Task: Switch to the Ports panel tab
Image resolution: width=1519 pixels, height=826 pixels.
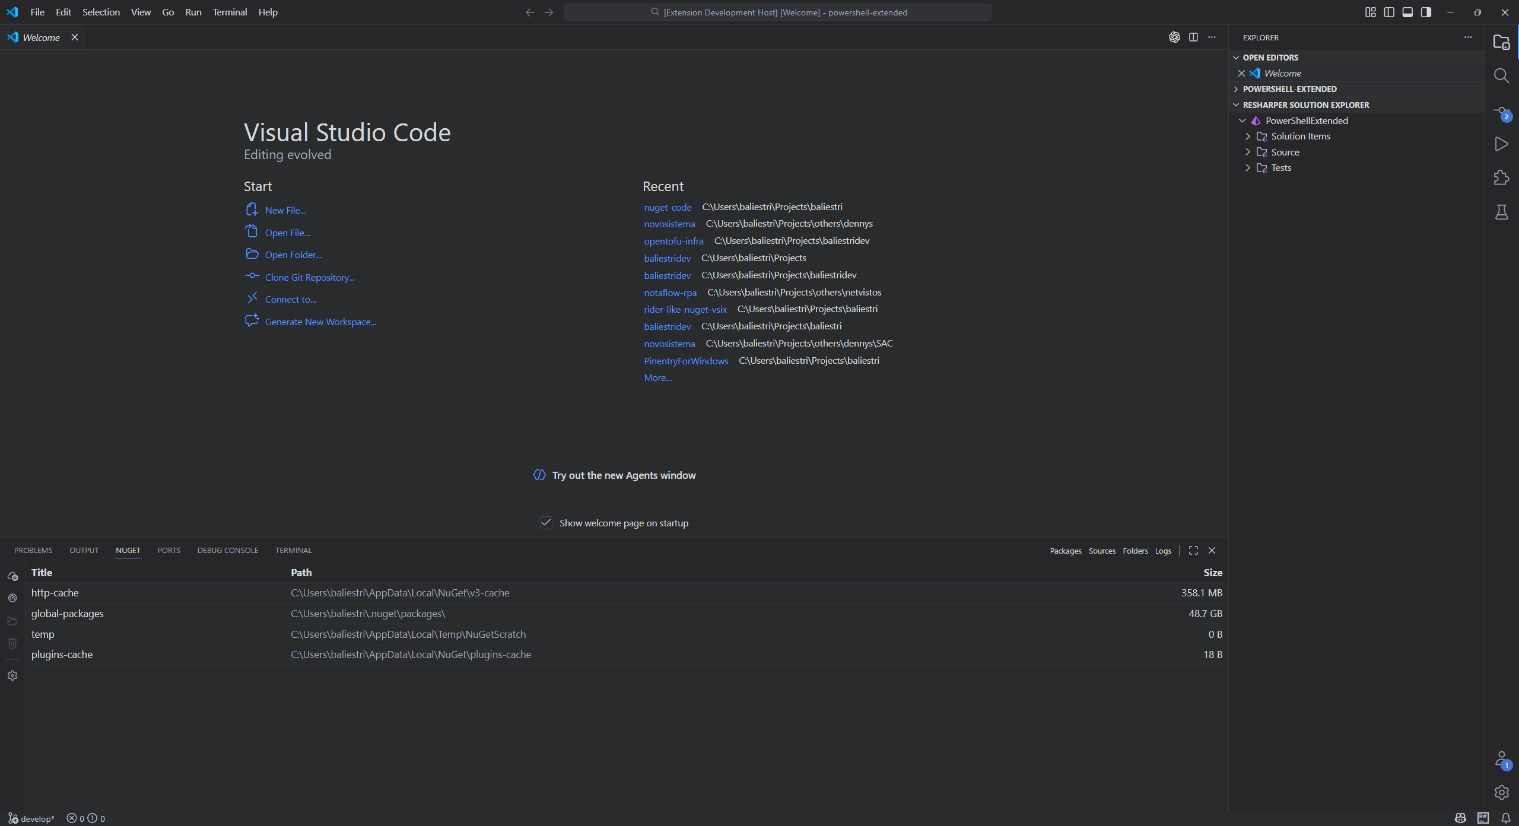Action: pos(169,550)
